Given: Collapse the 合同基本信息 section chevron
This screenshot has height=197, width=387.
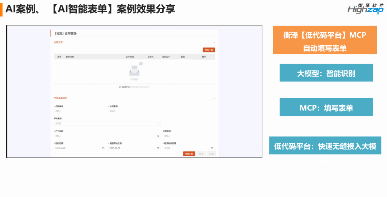Looking at the screenshot, I should click(214, 98).
